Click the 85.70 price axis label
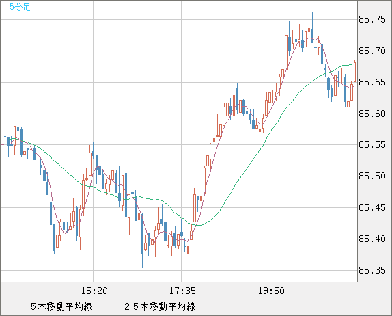The height and width of the screenshot is (316, 392). 372,51
